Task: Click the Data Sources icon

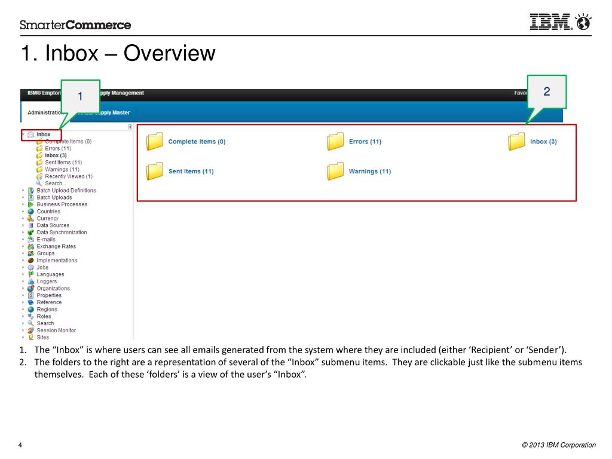Action: click(x=31, y=225)
